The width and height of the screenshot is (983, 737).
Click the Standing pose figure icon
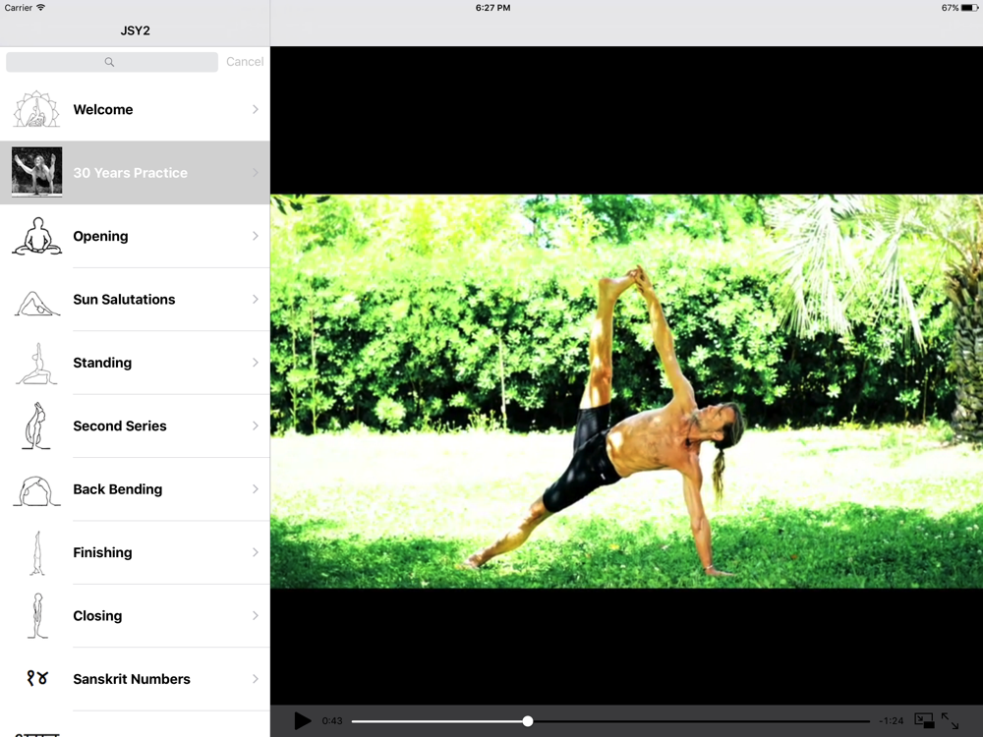37,363
